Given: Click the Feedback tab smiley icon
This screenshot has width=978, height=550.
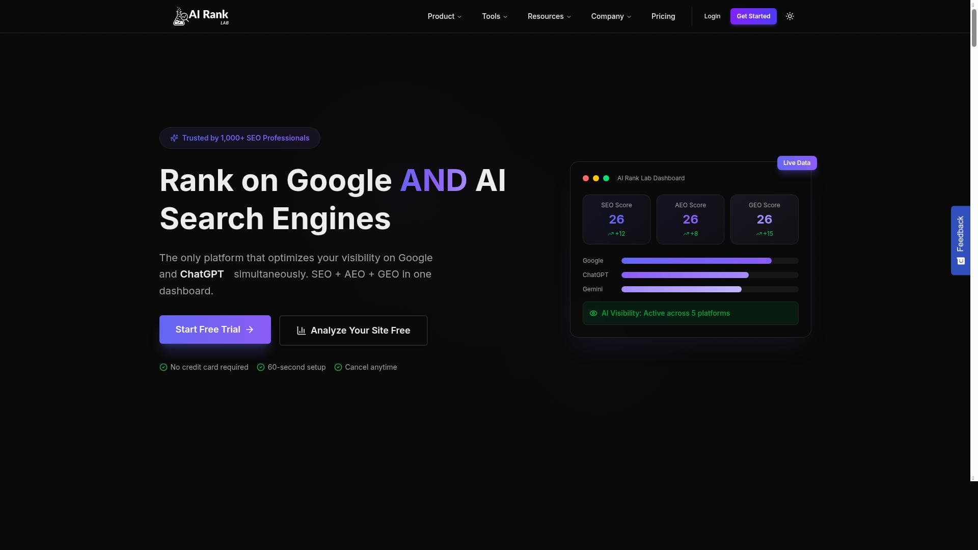Looking at the screenshot, I should point(961,261).
